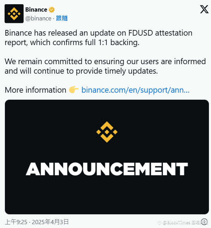Open the 上午9:25 timestamp

point(16,222)
